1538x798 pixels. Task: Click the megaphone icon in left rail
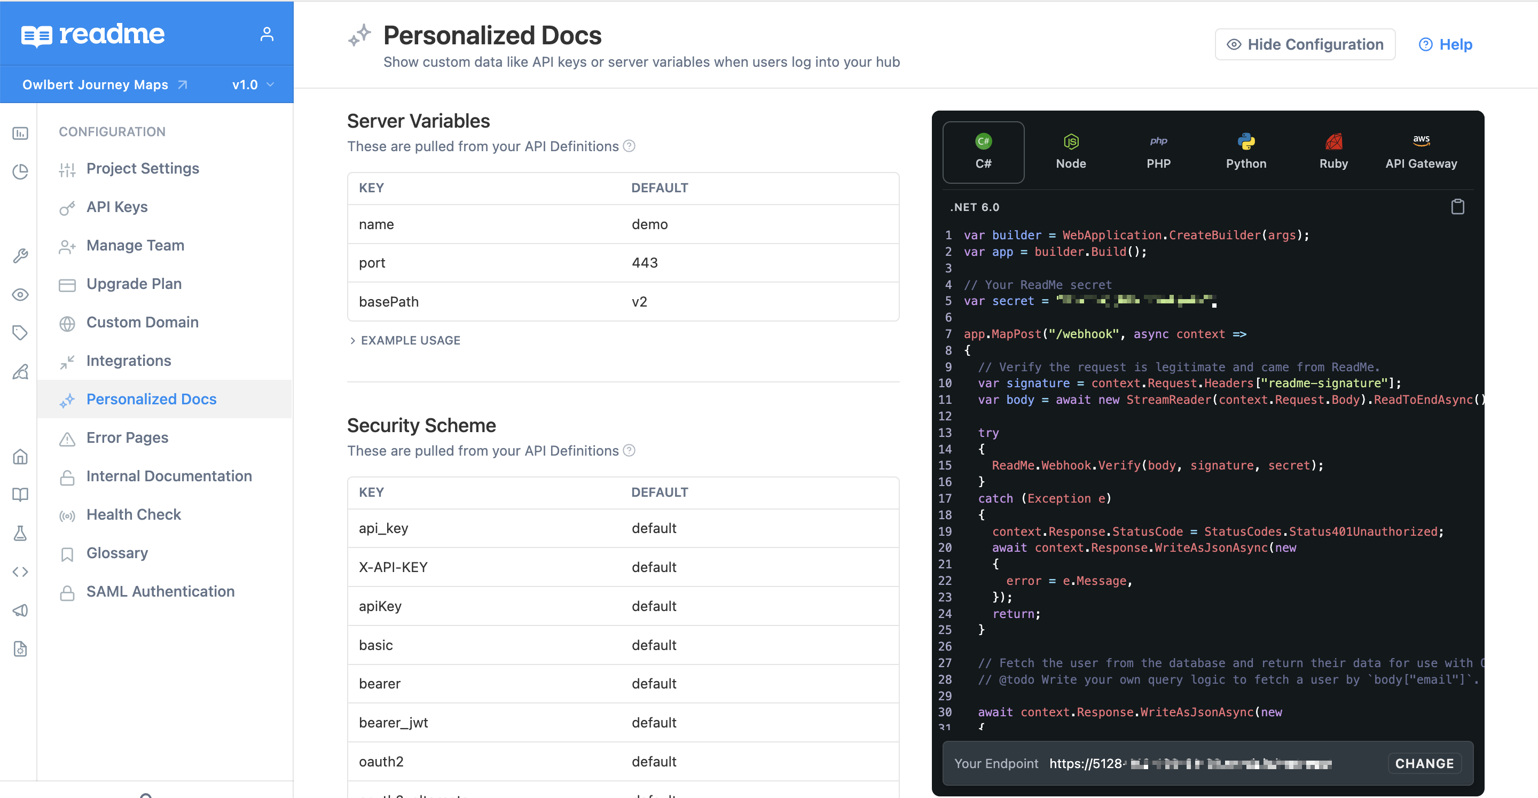(20, 610)
